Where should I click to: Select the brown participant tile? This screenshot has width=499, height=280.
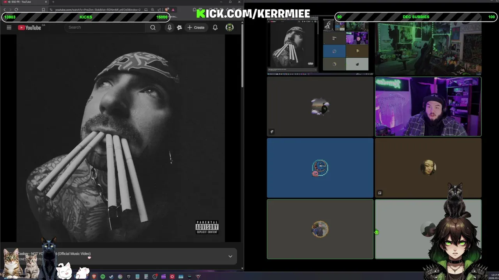(428, 168)
